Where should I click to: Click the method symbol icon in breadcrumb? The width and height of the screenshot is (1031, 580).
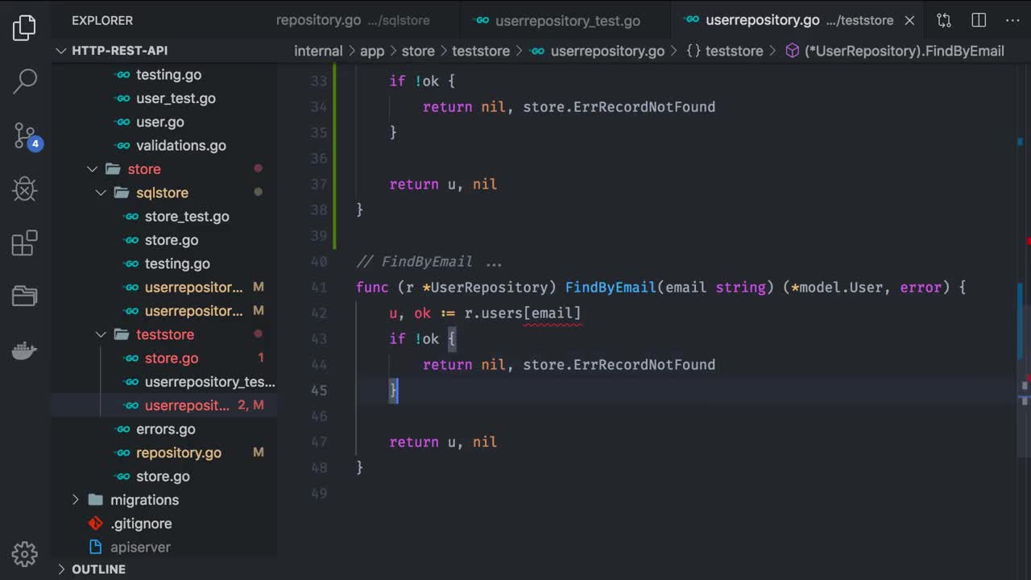[x=793, y=51]
